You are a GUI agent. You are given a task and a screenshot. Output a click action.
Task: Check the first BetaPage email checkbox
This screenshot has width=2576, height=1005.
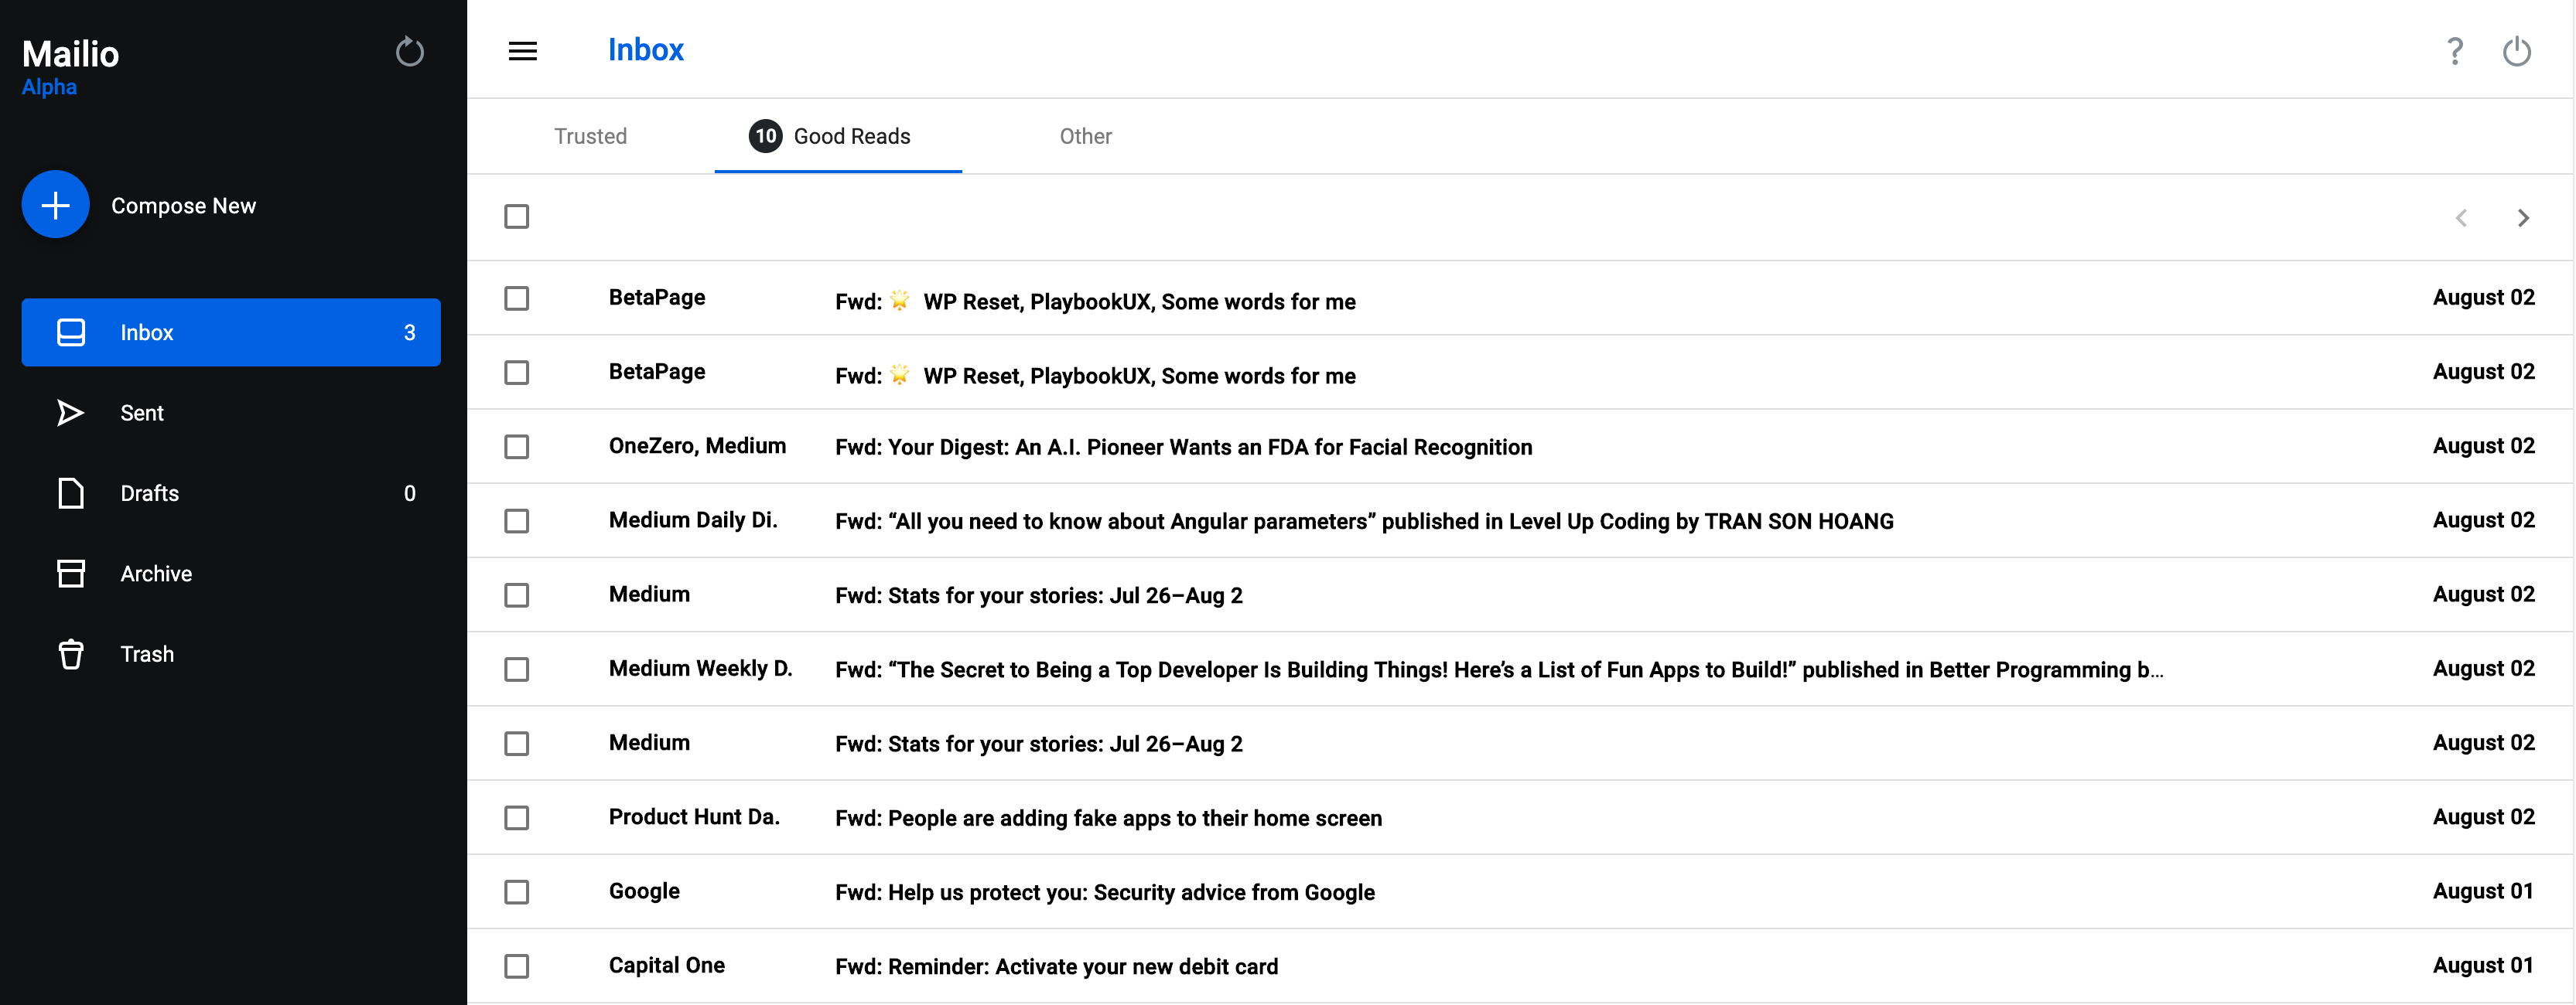pyautogui.click(x=516, y=298)
